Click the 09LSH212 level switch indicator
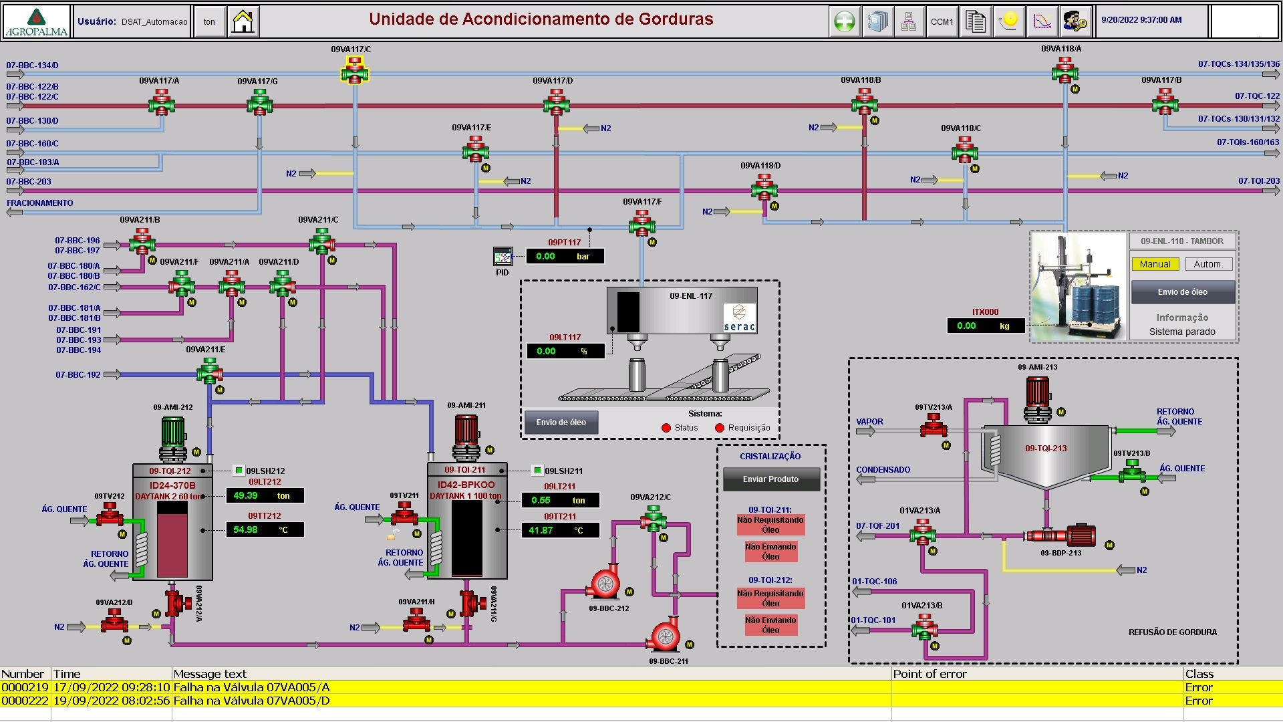This screenshot has width=1283, height=722. click(239, 471)
